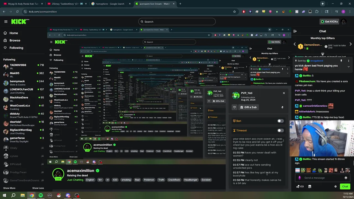Collapse the chat panel using arrow icon
This screenshot has width=354, height=199.
(x=295, y=31)
